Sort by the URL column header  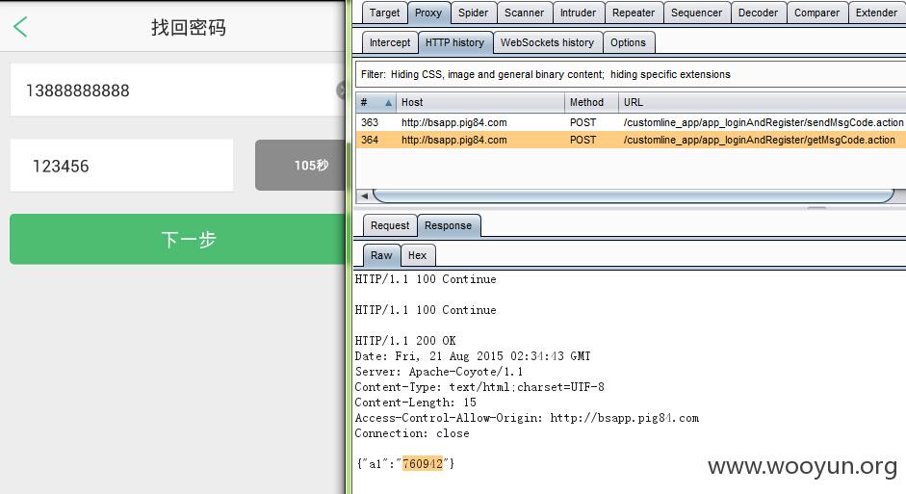pos(763,102)
